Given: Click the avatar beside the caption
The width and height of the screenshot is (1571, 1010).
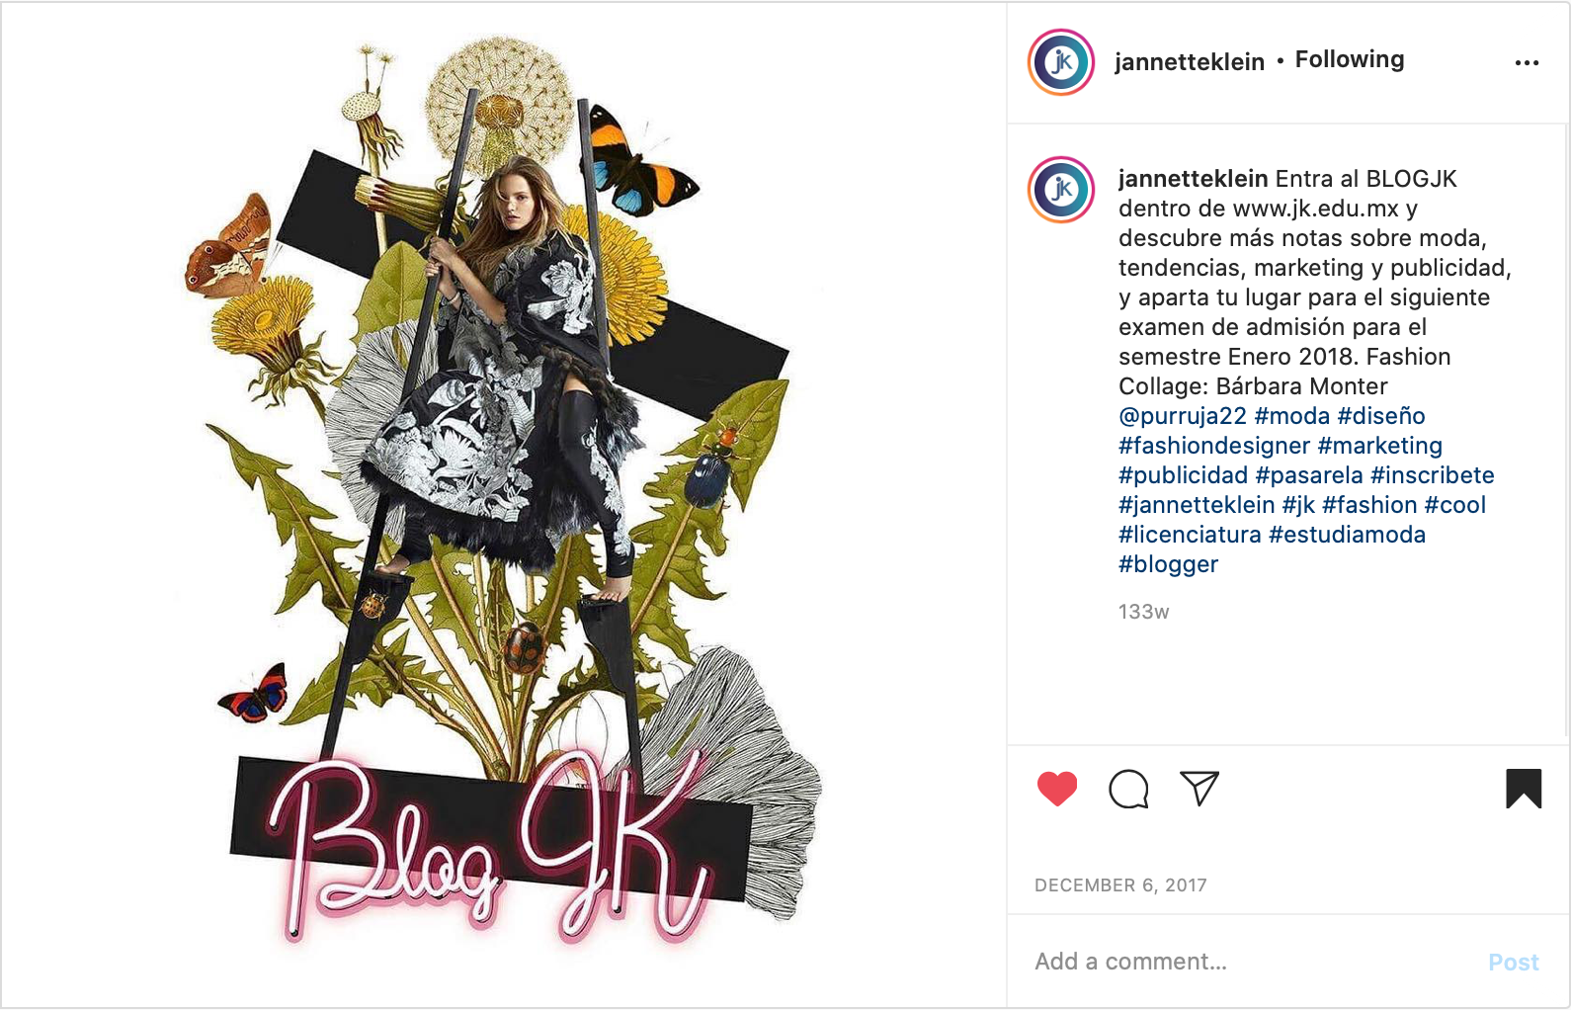Looking at the screenshot, I should [1061, 190].
